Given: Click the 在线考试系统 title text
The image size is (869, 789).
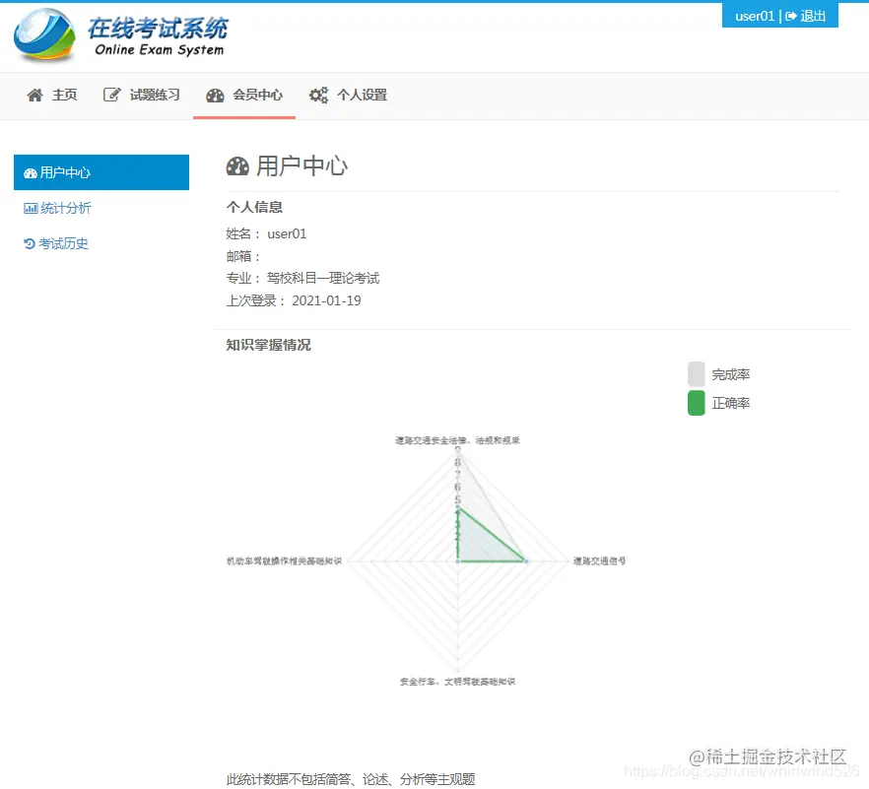Looking at the screenshot, I should click(x=158, y=28).
